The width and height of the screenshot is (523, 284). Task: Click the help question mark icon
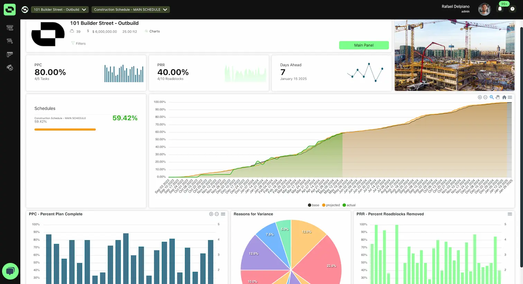tap(512, 9)
